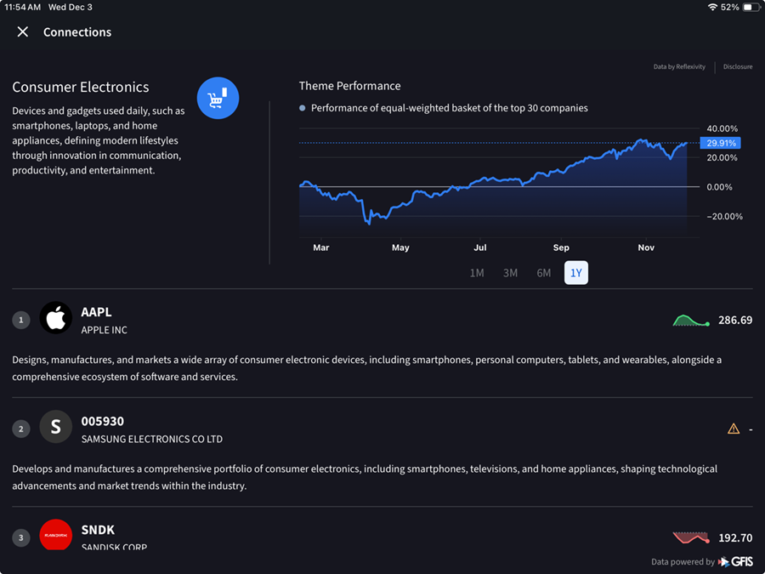Click the GFIS logo at bottom right
Viewport: 765px width, 574px height.
point(736,561)
